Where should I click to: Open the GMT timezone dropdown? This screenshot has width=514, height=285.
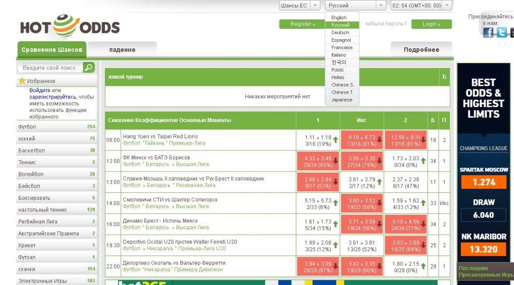pos(447,5)
